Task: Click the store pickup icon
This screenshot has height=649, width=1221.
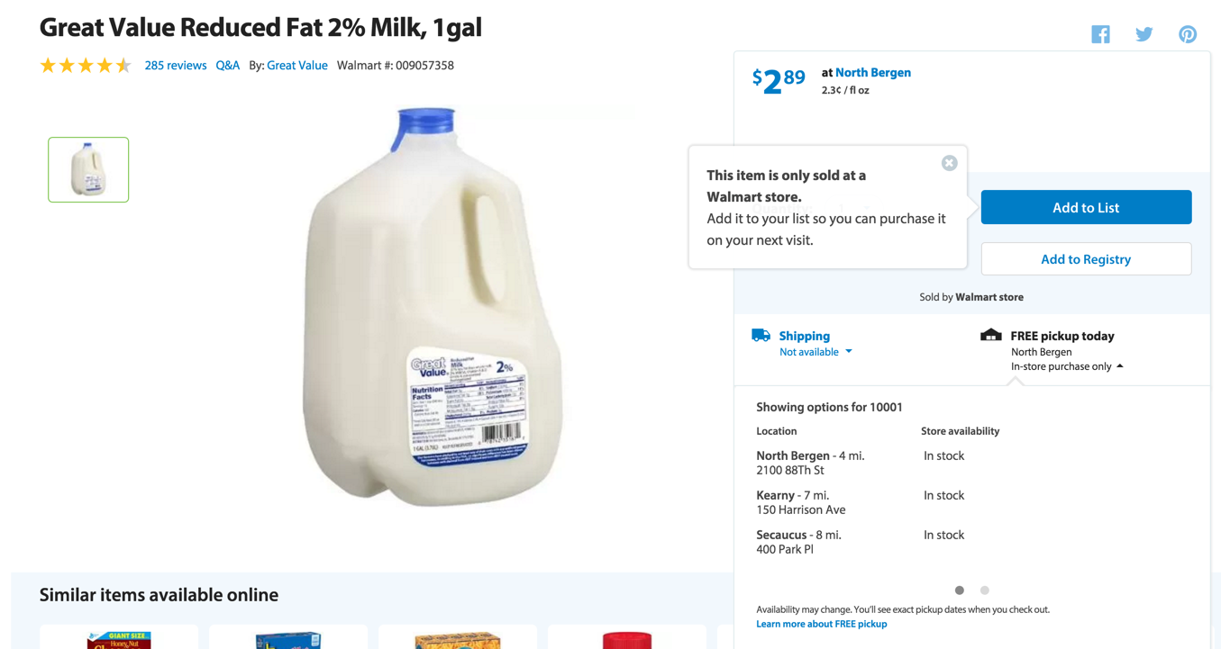Action: [990, 335]
